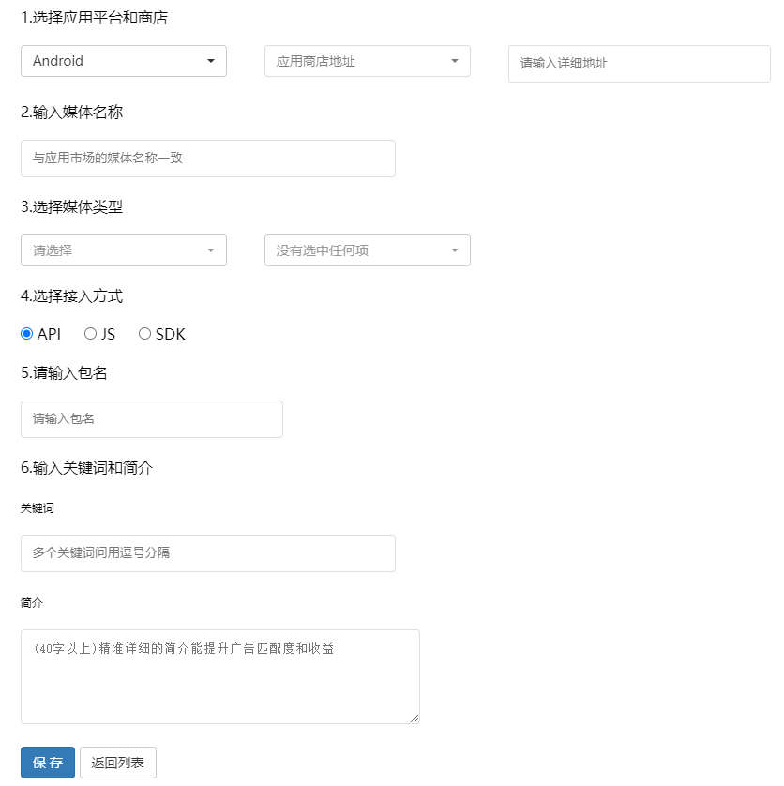Choose the JS access method

tap(91, 334)
